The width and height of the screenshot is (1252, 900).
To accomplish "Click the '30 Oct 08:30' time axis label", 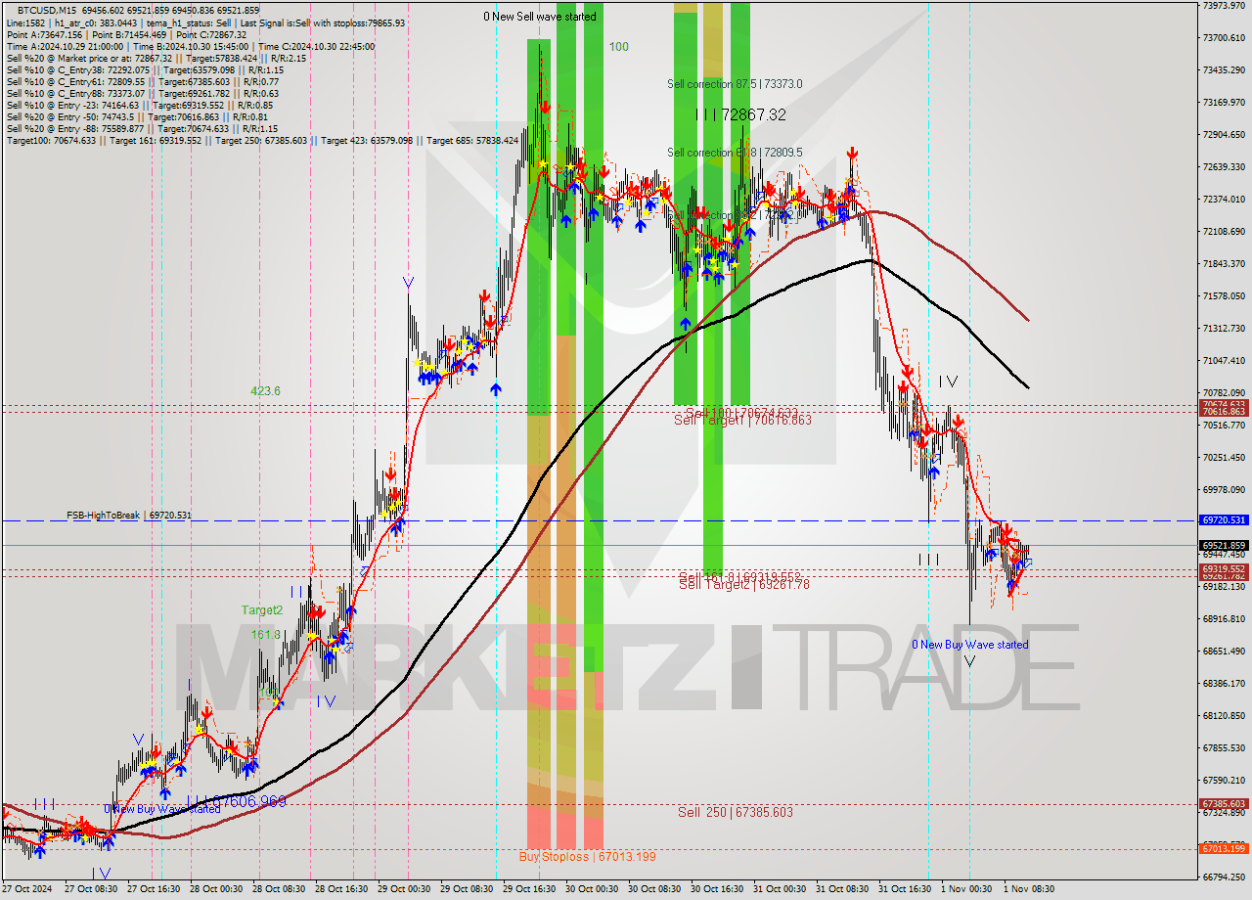I will click(653, 889).
